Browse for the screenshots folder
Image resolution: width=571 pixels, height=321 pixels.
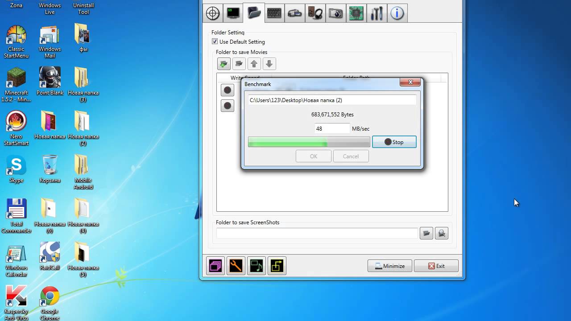(x=426, y=233)
